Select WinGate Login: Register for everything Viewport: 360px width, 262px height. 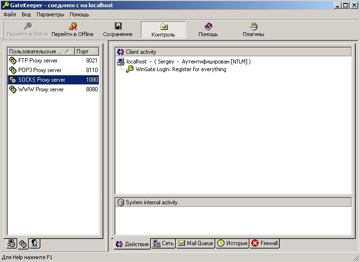coord(181,69)
